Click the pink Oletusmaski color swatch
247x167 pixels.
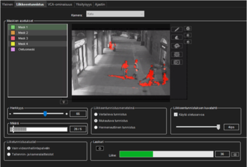pos(13,49)
